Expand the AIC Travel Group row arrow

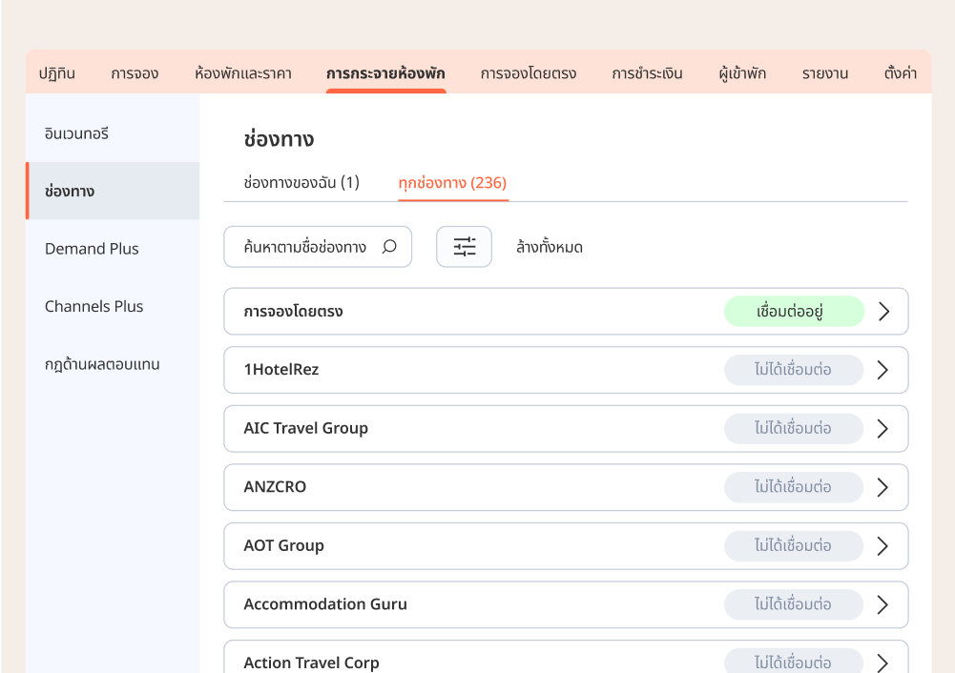pyautogui.click(x=882, y=429)
